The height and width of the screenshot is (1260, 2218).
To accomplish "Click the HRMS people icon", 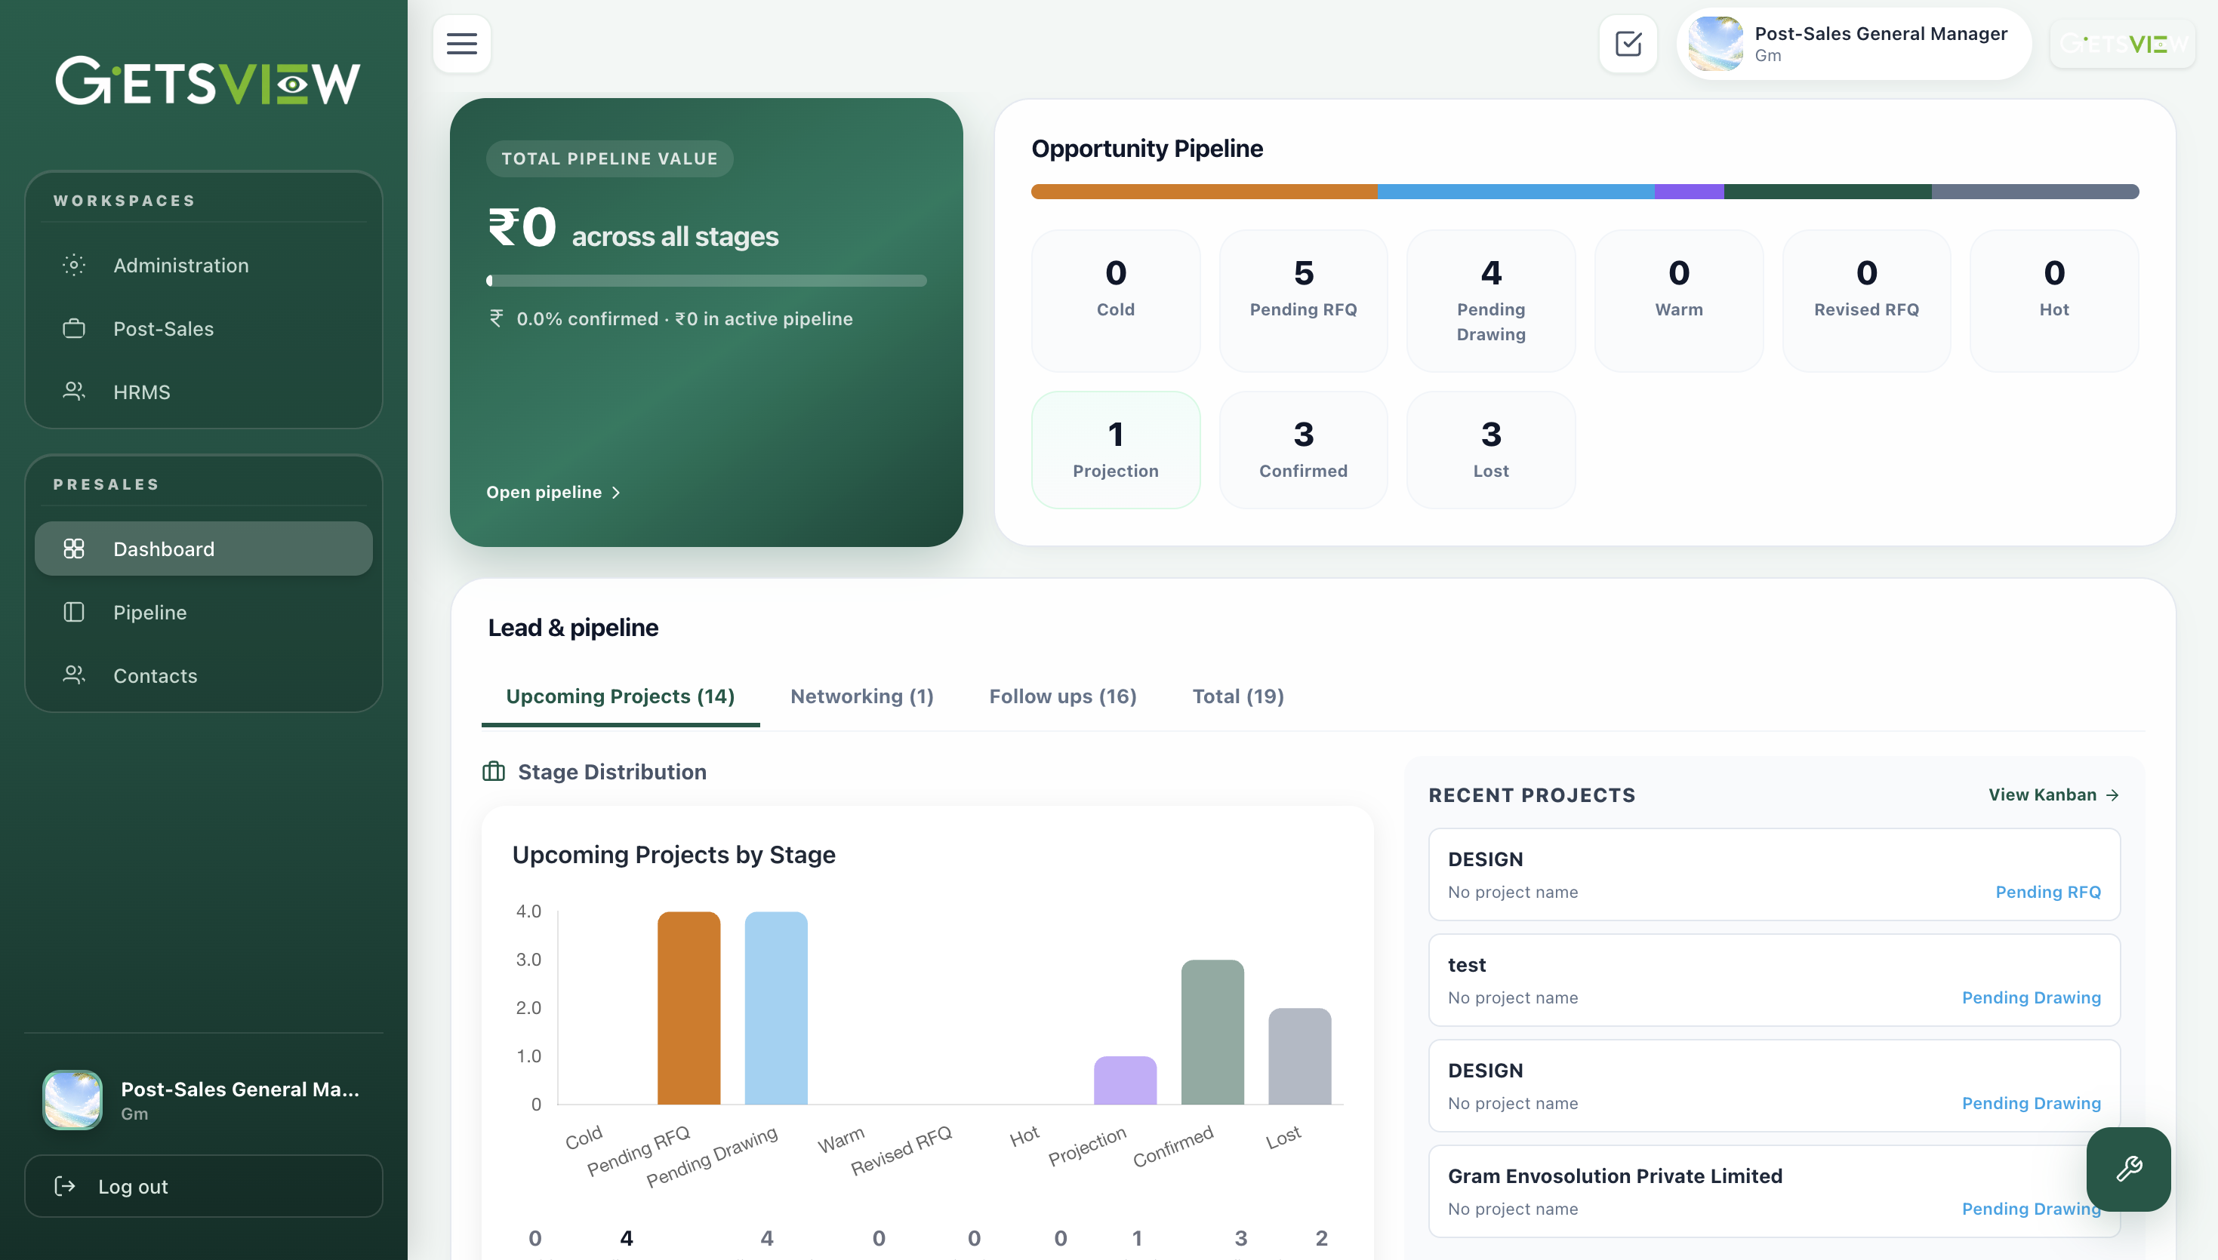I will coord(73,391).
